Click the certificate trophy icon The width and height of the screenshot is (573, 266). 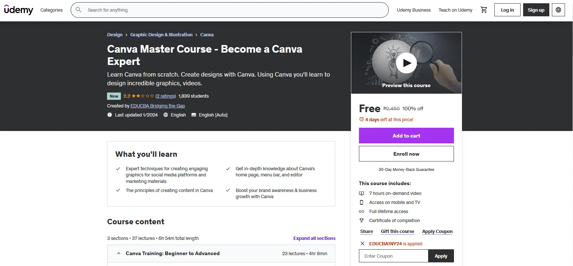pos(361,220)
